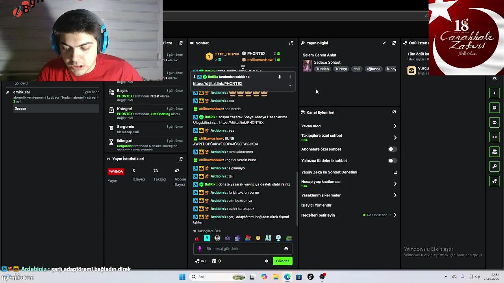504x283 pixels.
Task: Click chiikawashow leaderboard entry
Action: coord(260,60)
